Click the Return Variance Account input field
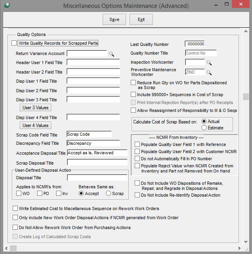The width and height of the screenshot is (252, 254). tap(87, 53)
